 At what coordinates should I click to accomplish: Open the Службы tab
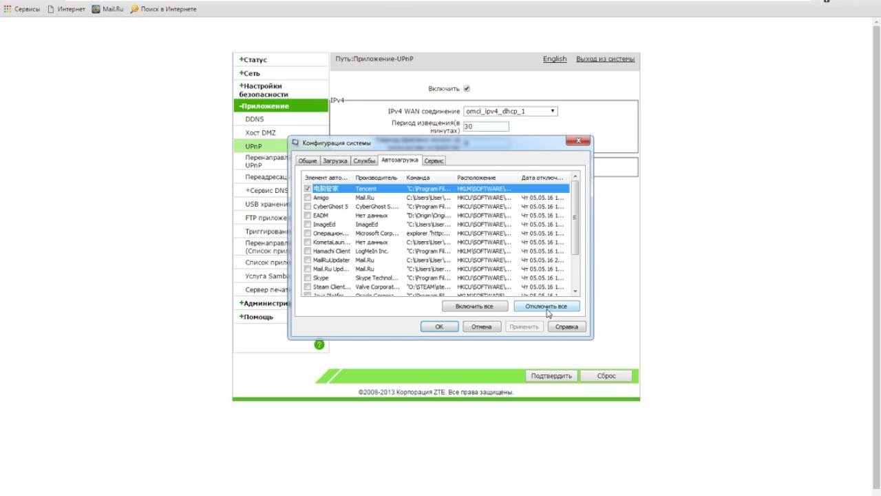tap(364, 161)
